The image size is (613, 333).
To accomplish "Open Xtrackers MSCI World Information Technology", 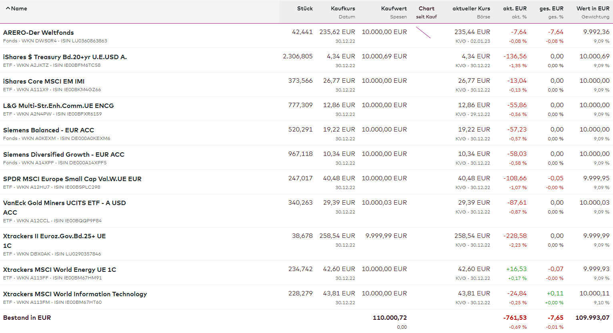I will [75, 294].
